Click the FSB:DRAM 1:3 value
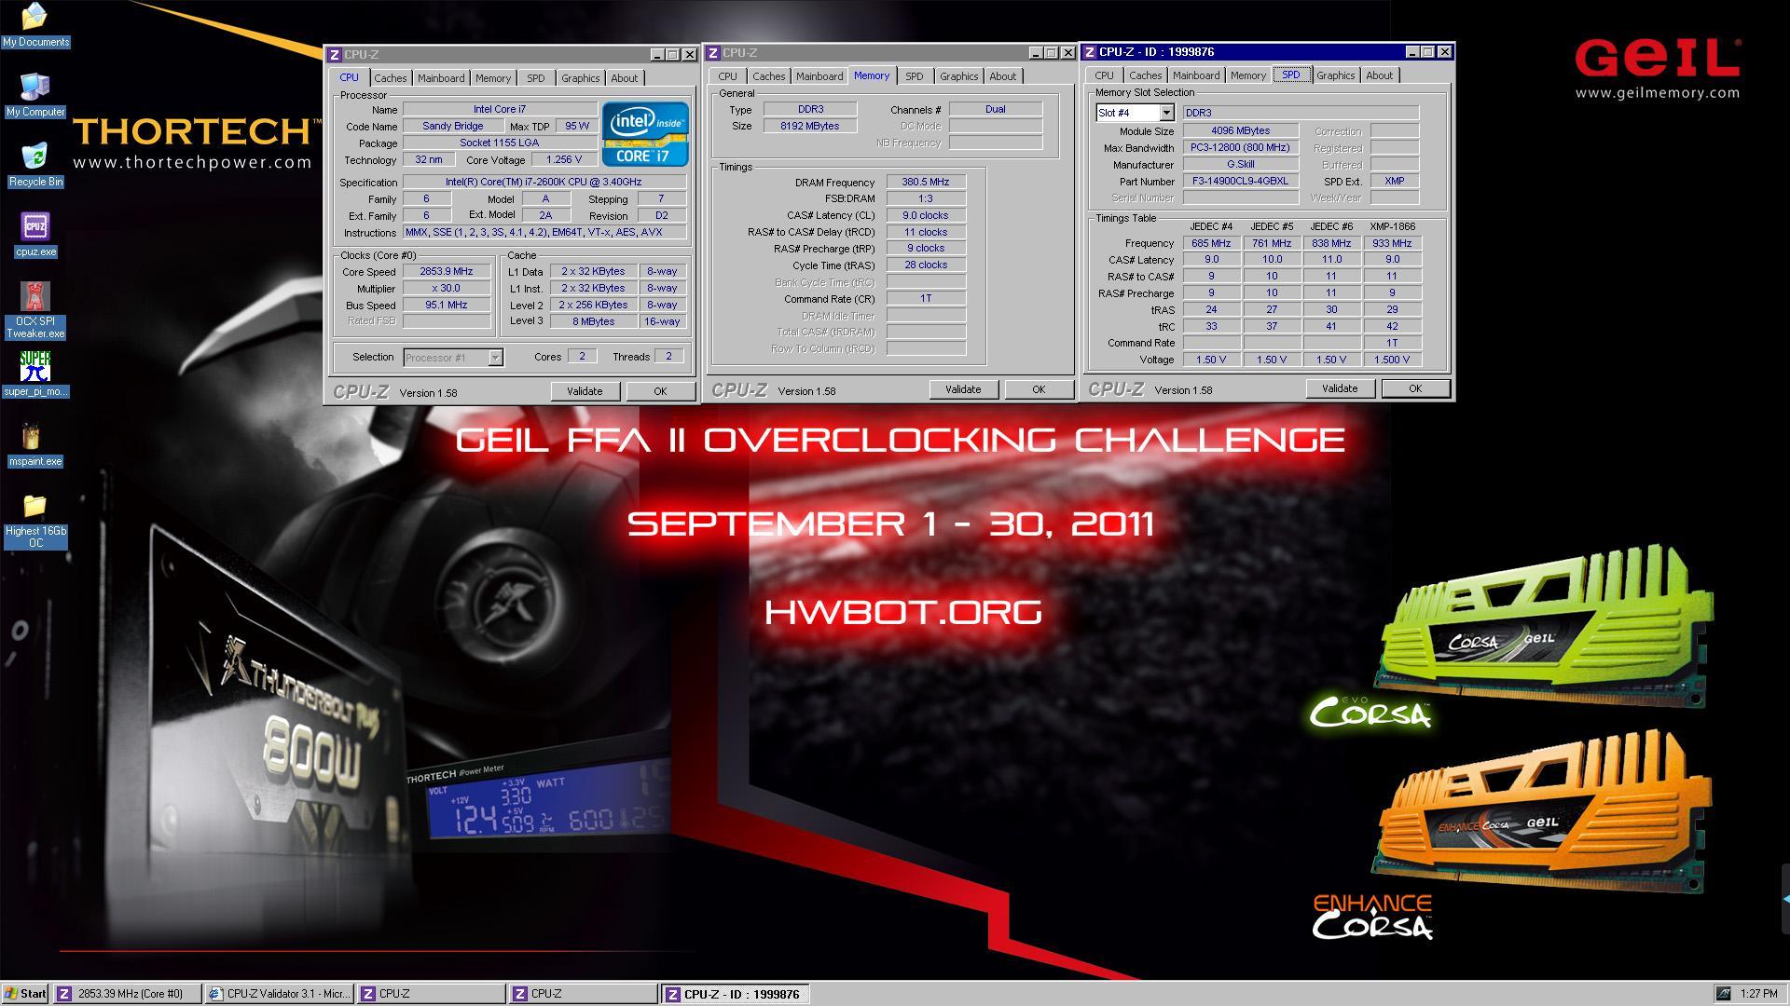This screenshot has width=1790, height=1006. (x=926, y=198)
